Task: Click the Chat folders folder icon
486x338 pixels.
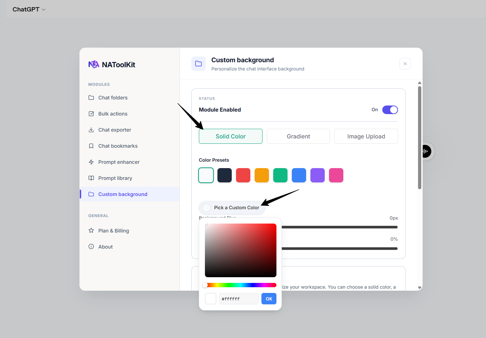Action: pyautogui.click(x=91, y=98)
